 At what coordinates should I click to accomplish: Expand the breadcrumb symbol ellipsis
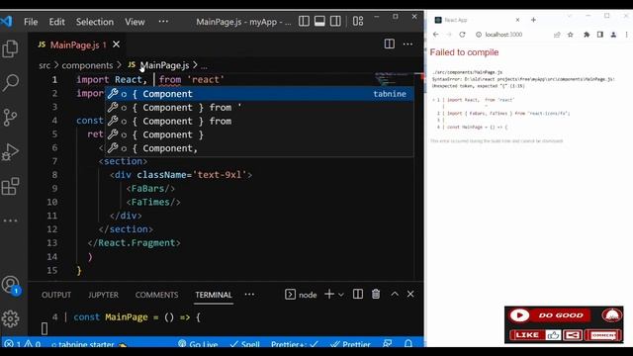tap(205, 65)
